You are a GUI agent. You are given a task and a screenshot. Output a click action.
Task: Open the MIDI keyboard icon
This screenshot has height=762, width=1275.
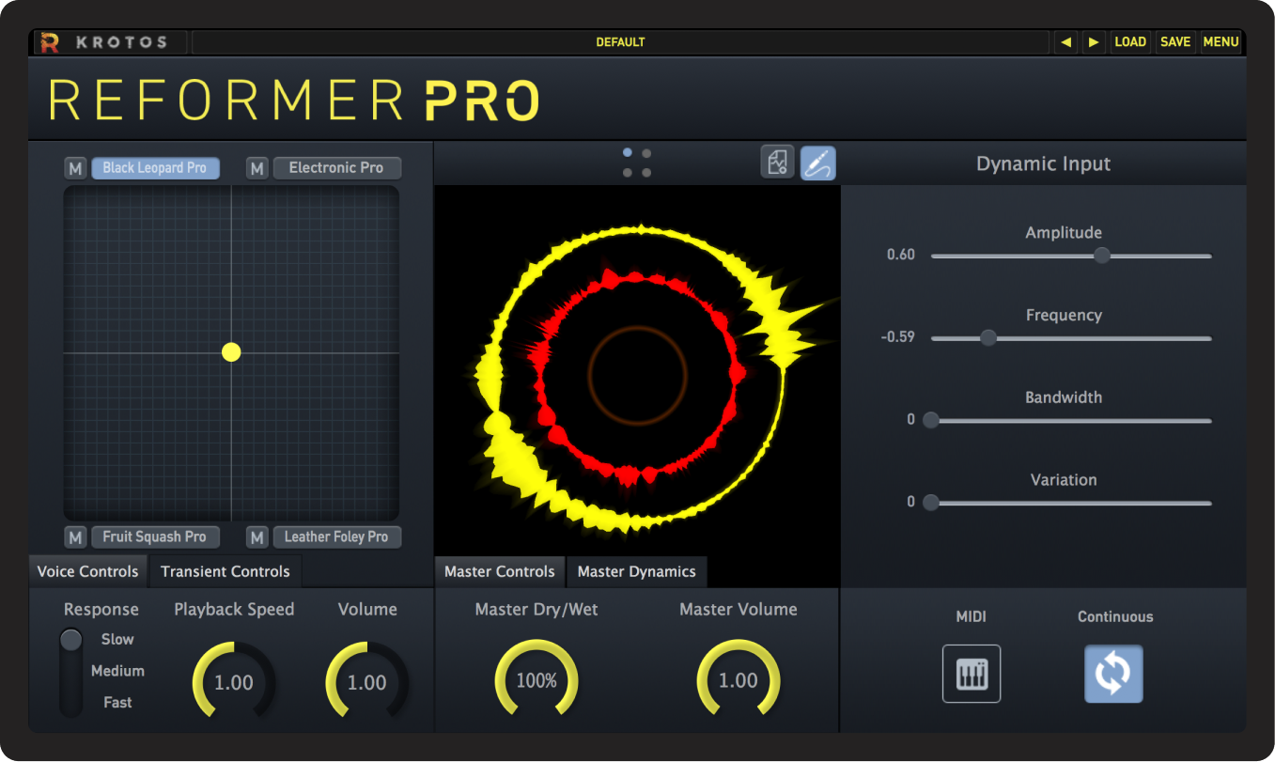pos(972,674)
